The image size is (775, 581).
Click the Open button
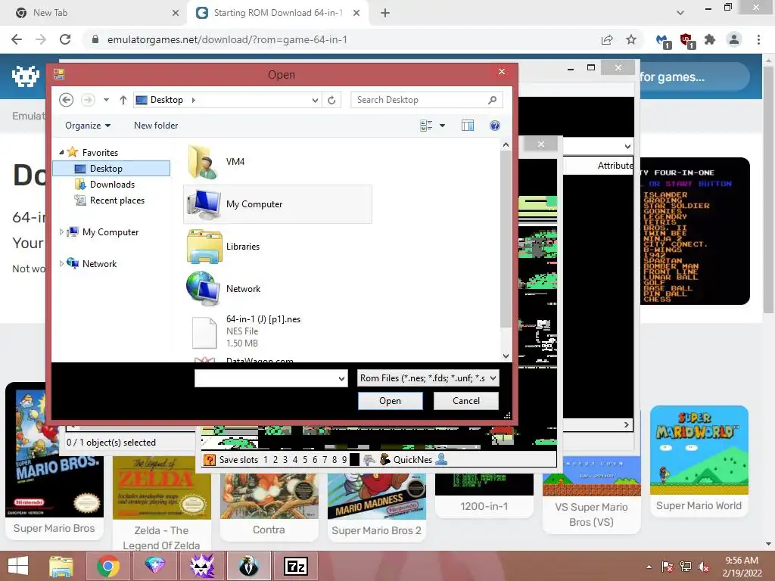[x=390, y=401]
